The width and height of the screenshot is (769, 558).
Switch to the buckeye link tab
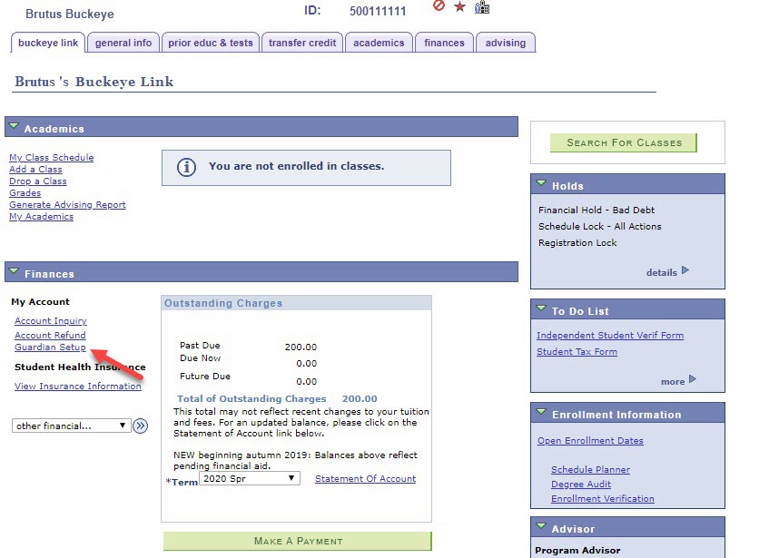[x=48, y=43]
